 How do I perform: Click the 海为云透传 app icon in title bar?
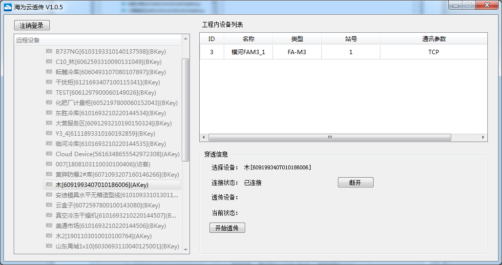pyautogui.click(x=8, y=7)
